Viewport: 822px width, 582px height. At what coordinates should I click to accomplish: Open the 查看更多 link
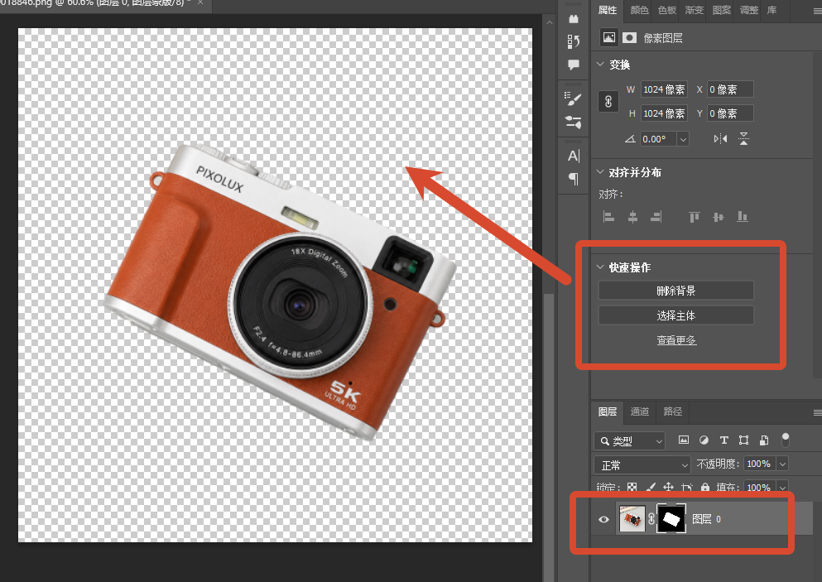[x=676, y=340]
